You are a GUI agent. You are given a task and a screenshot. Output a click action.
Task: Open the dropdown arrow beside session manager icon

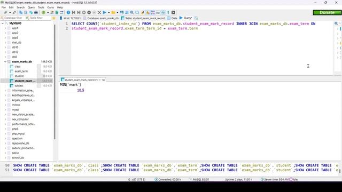point(10,12)
